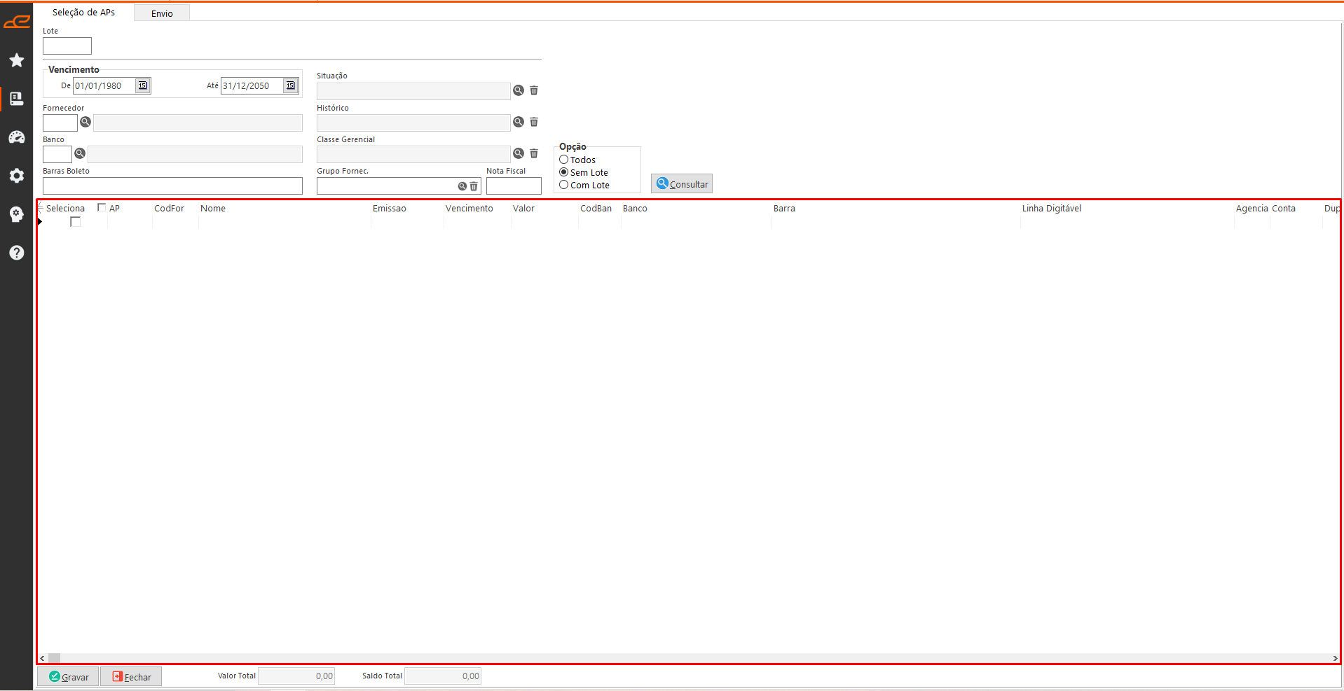Click the Barras Boleto input field

pyautogui.click(x=172, y=186)
